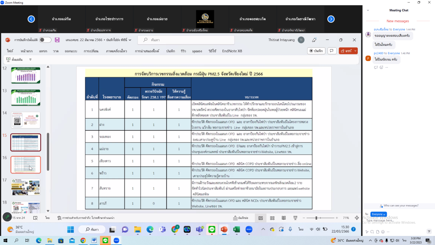Open the Zoom icon on the shared taskbar

[249, 229]
